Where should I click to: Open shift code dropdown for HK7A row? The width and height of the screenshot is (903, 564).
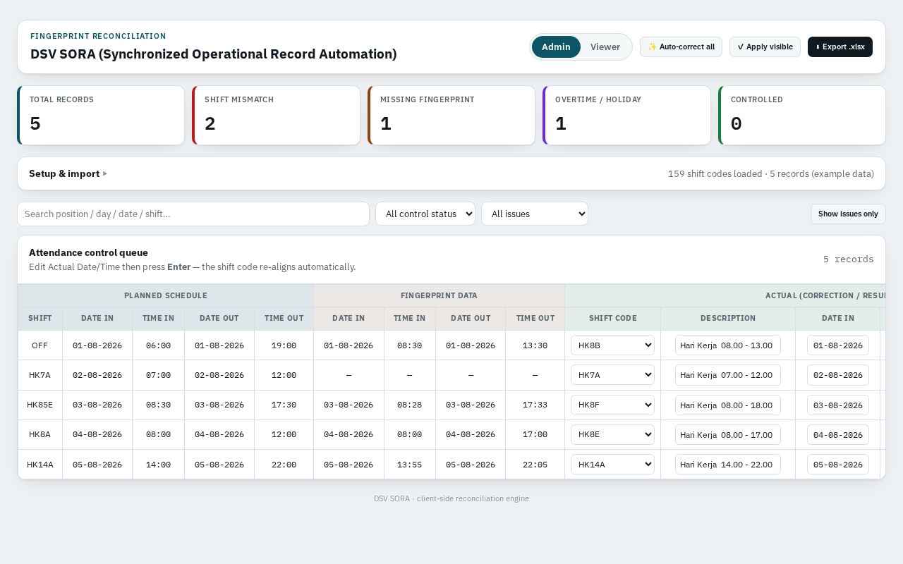click(x=612, y=375)
